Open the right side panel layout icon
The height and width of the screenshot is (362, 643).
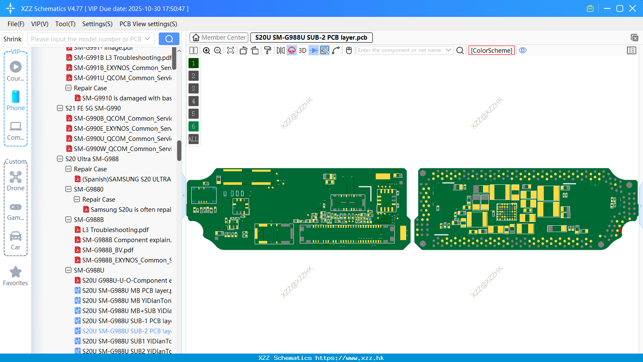(x=632, y=50)
